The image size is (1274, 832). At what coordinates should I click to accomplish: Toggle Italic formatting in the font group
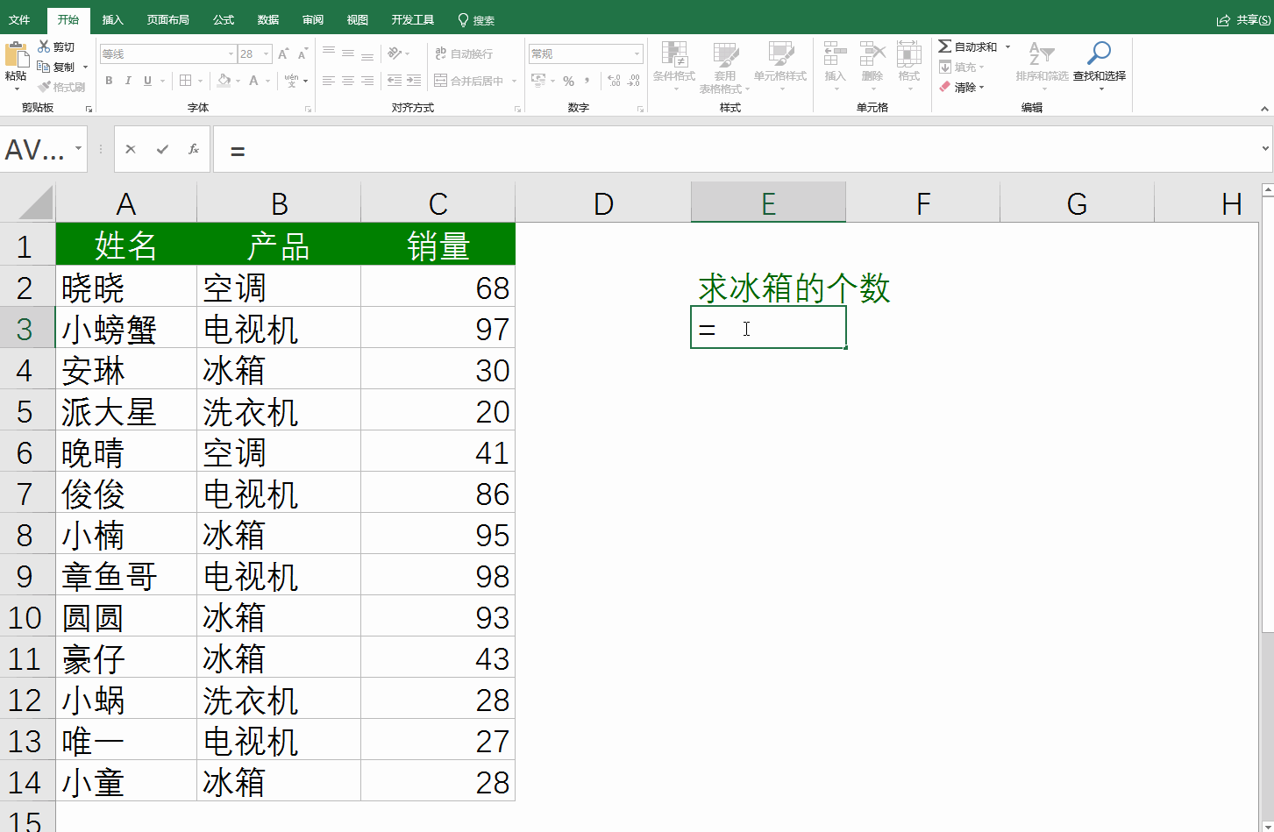coord(127,81)
